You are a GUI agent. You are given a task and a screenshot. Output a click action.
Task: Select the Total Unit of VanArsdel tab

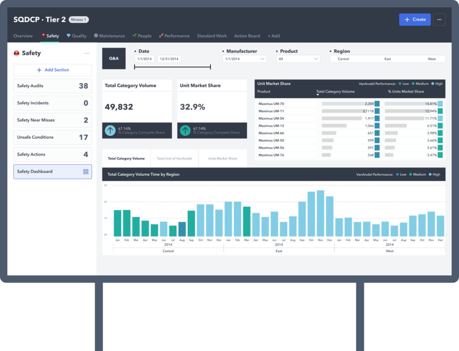pos(174,159)
